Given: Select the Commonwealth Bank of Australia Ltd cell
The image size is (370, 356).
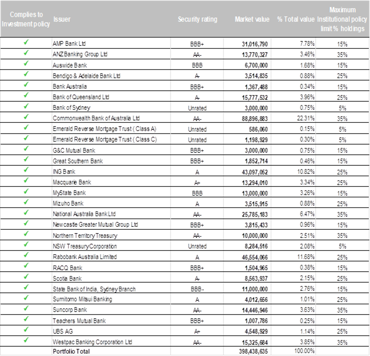Looking at the screenshot, I should [x=96, y=117].
